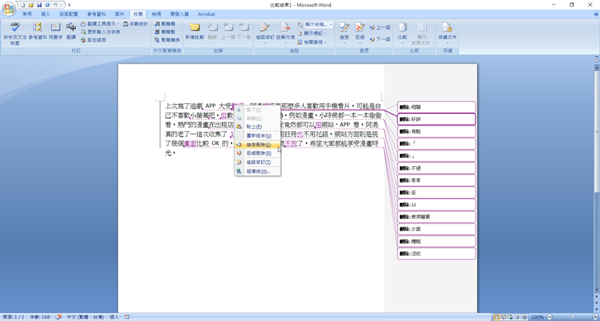Click the 字數統計 word count button
The image size is (600, 321).
coord(135,24)
